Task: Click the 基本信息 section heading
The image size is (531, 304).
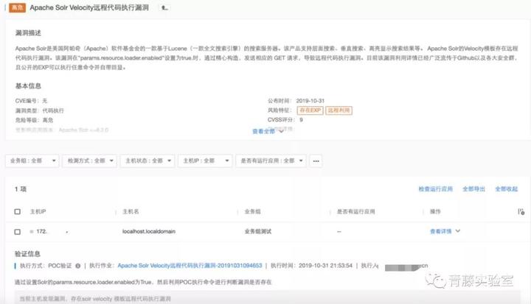Action: click(x=28, y=86)
